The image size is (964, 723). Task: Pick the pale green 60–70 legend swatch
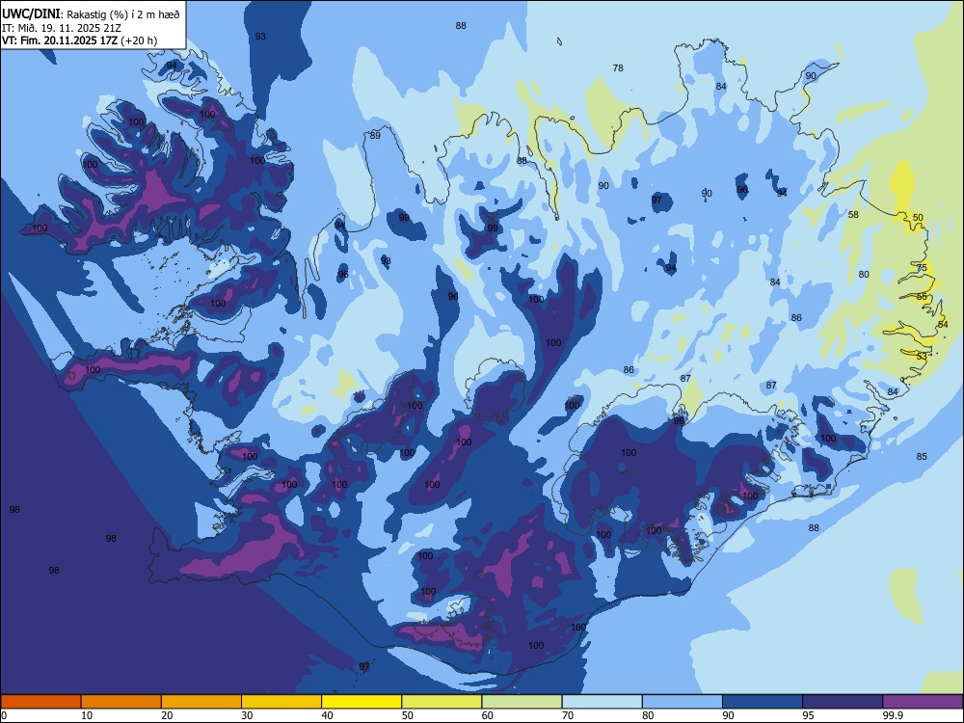click(522, 702)
